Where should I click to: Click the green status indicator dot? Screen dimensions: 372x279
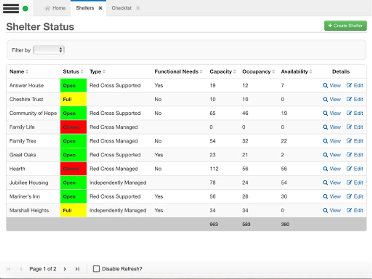[25, 9]
